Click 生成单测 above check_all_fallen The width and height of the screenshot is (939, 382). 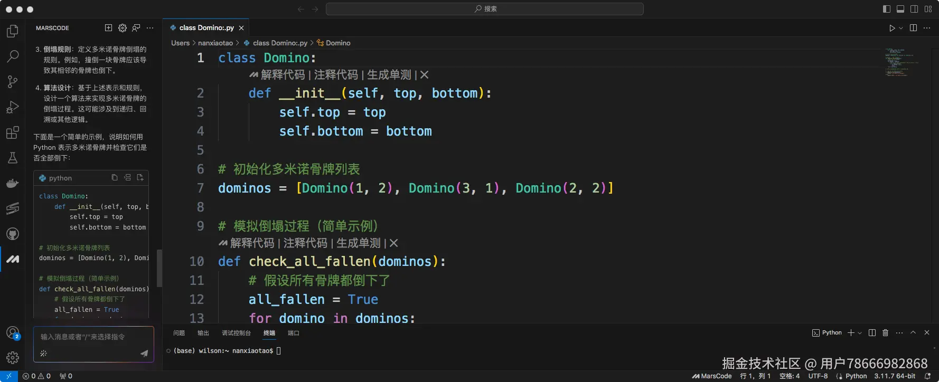tap(359, 243)
